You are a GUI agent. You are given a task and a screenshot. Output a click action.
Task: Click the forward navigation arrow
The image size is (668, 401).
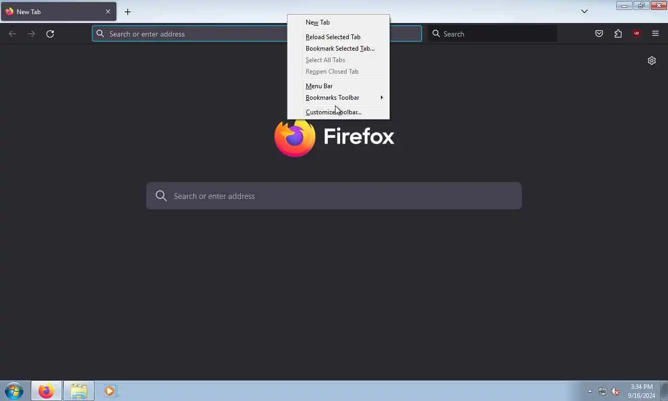click(31, 34)
